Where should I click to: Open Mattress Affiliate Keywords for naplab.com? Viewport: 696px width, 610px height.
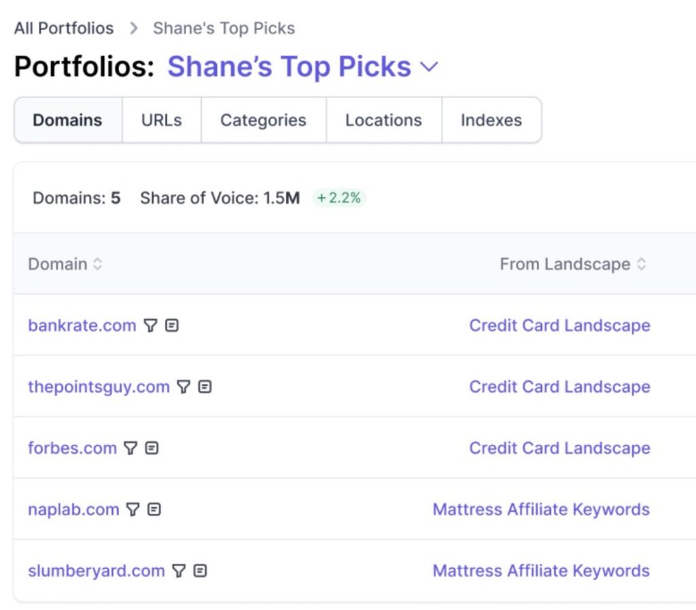coord(540,509)
